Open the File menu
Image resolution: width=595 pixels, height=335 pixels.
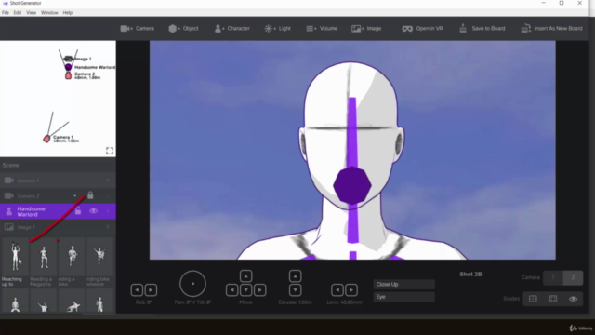(6, 12)
